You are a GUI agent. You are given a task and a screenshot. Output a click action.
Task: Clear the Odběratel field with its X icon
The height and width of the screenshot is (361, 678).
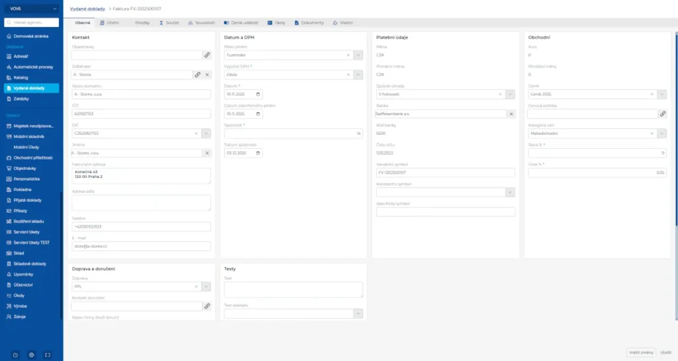[x=207, y=75]
